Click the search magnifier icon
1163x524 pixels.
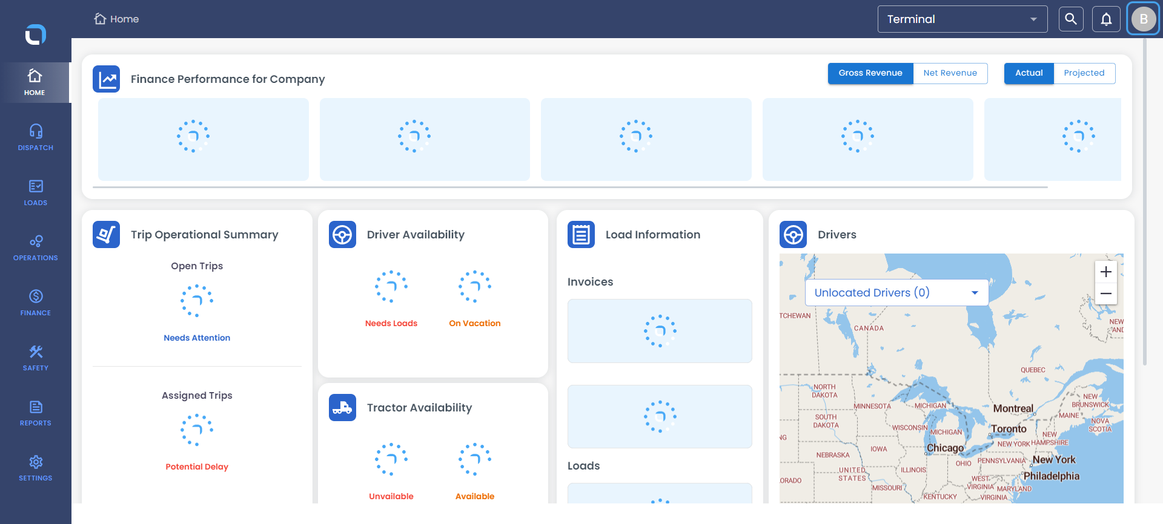click(1071, 19)
